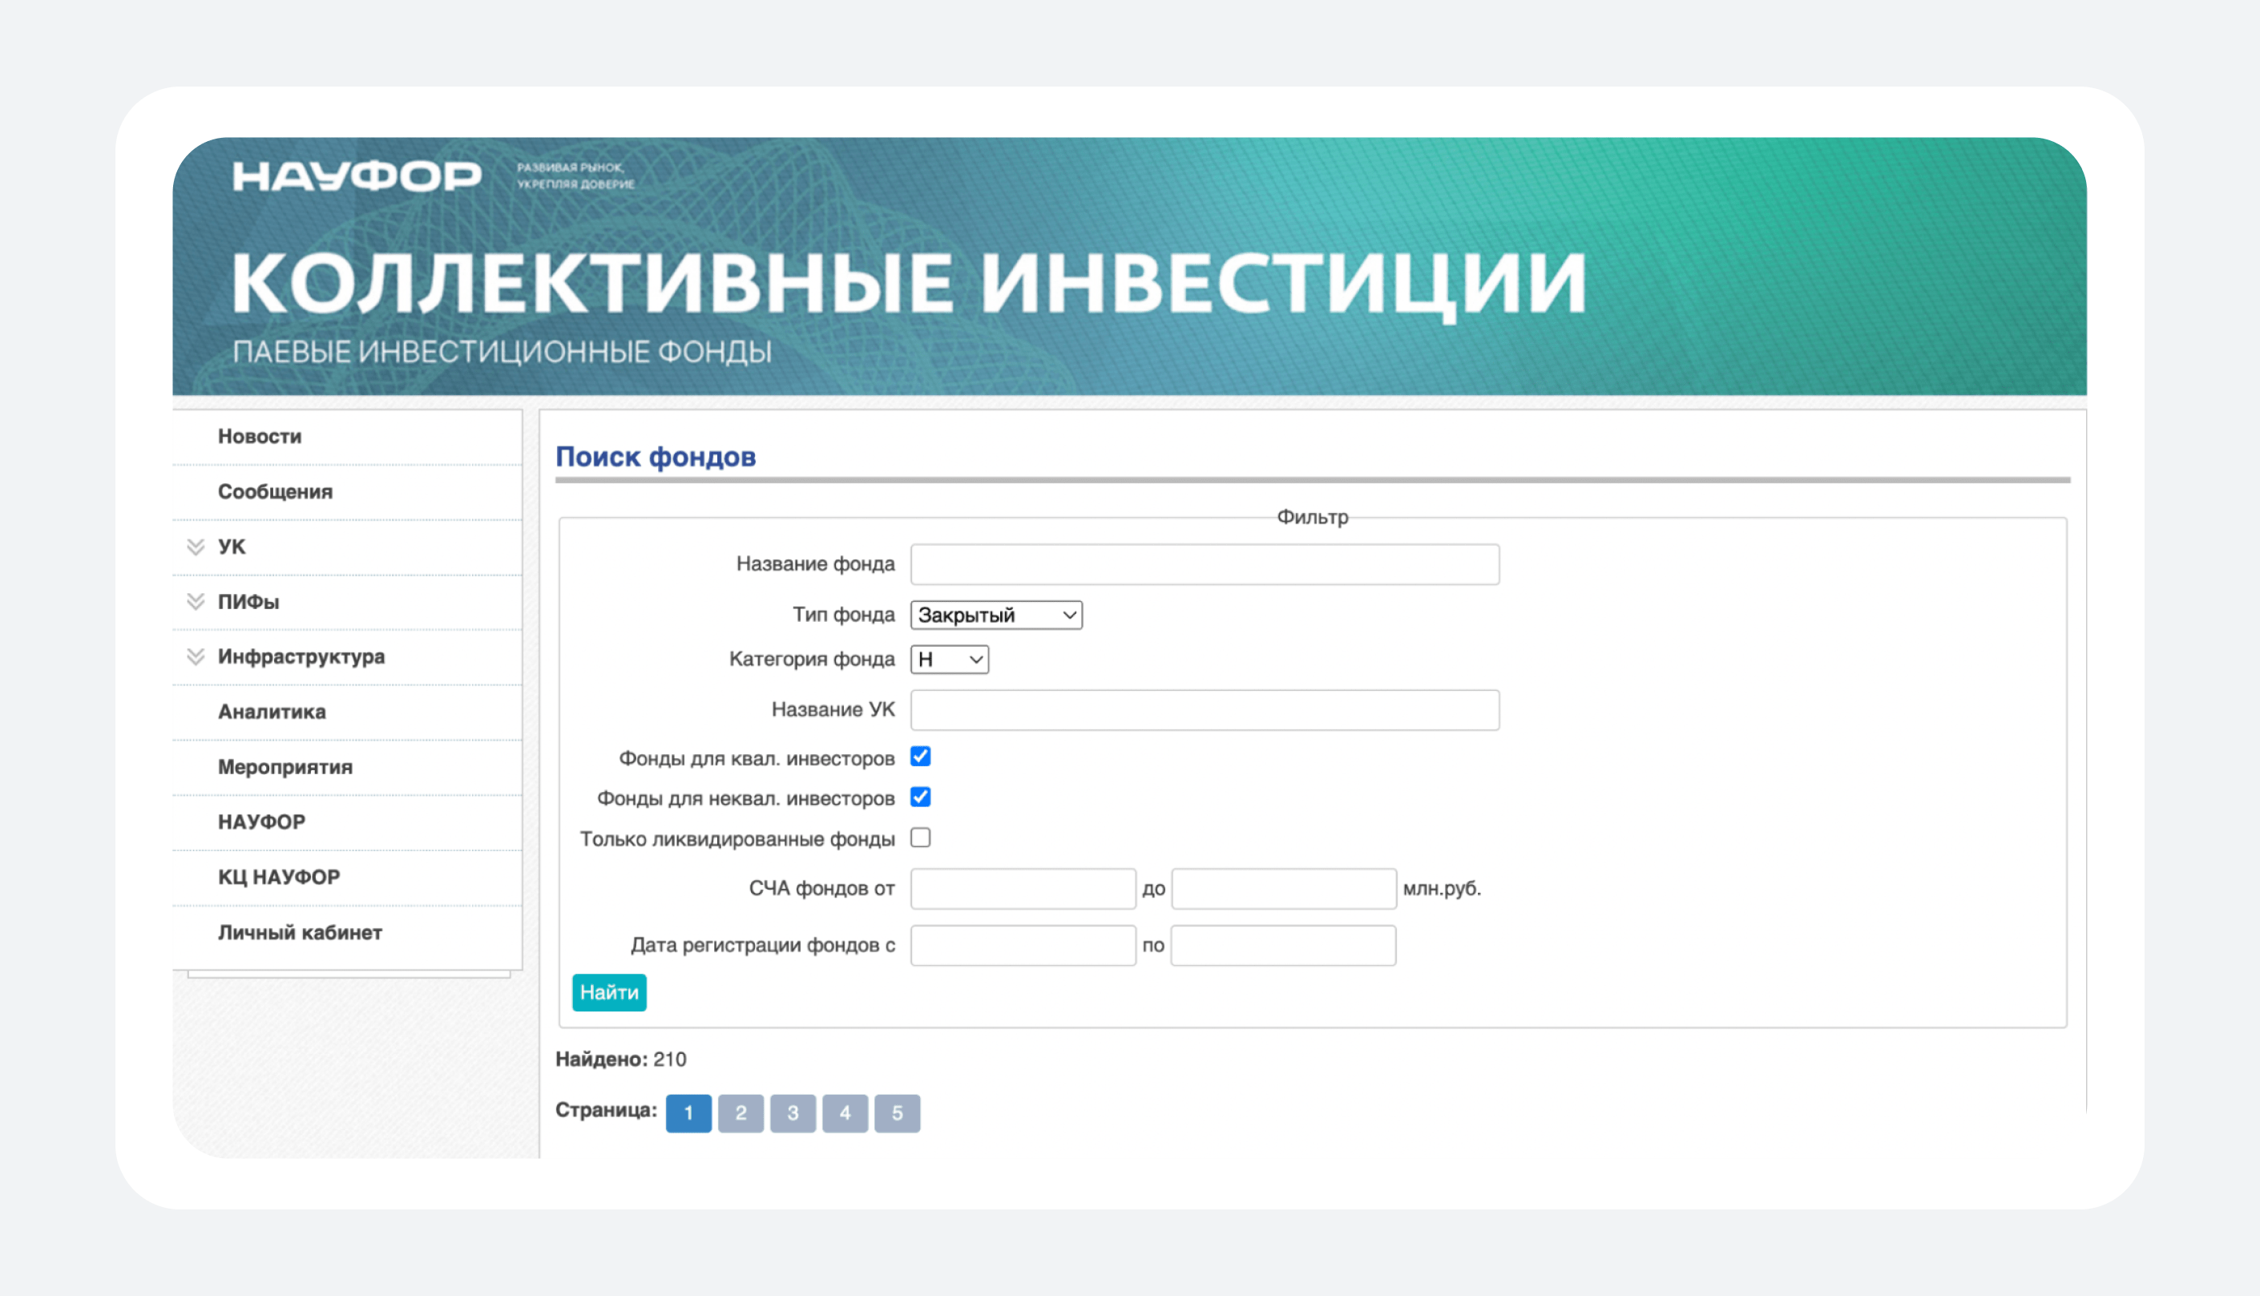Click the Найдено: 210 result count
Viewport: 2260px width, 1296px height.
click(621, 1060)
